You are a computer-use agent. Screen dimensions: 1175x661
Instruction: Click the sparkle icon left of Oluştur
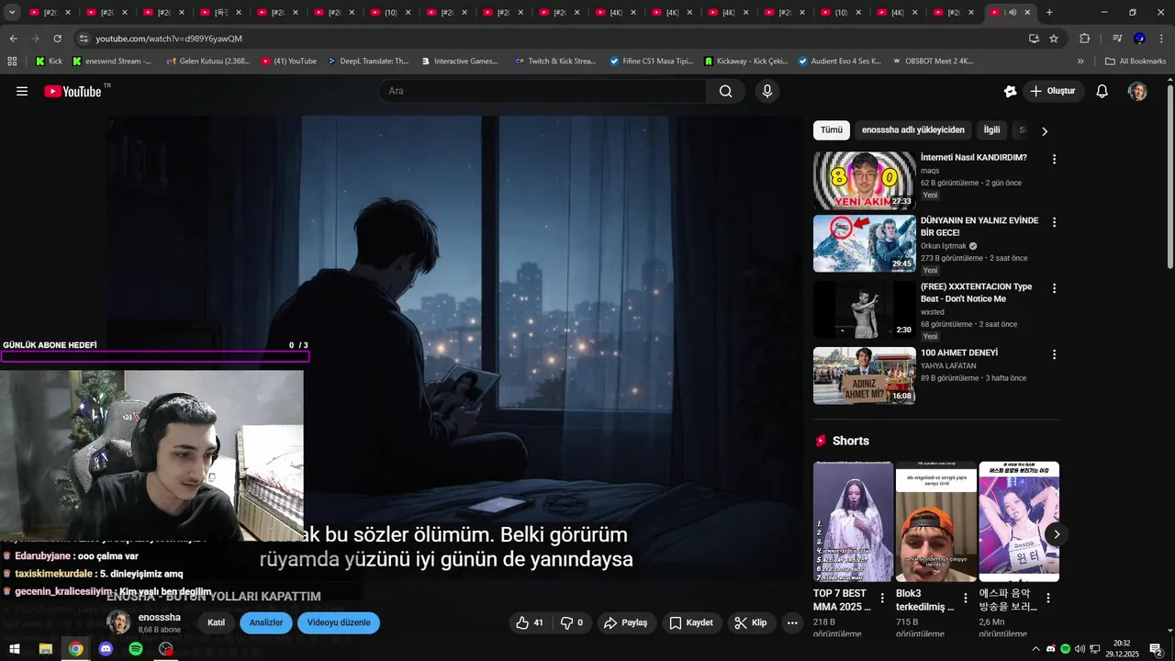click(x=1010, y=91)
